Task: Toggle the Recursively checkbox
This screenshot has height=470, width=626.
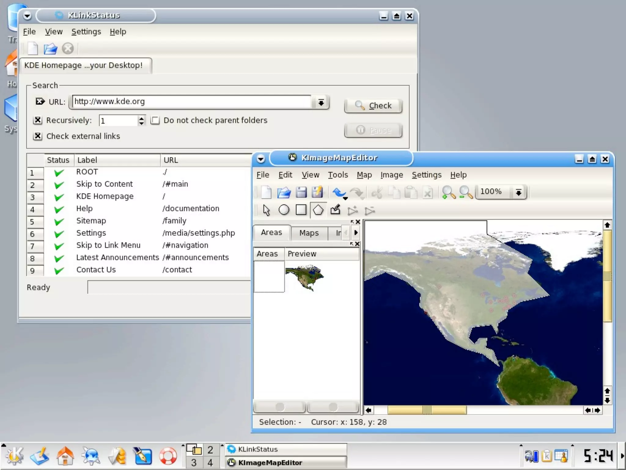Action: coord(38,120)
